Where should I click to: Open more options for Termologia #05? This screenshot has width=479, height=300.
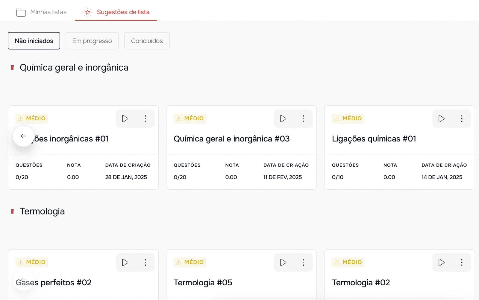pos(303,263)
